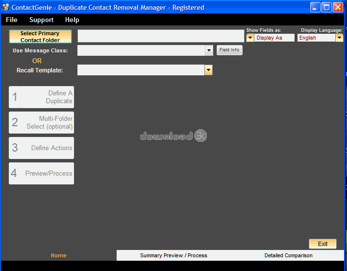Open the File menu
The height and width of the screenshot is (271, 347).
[x=11, y=20]
